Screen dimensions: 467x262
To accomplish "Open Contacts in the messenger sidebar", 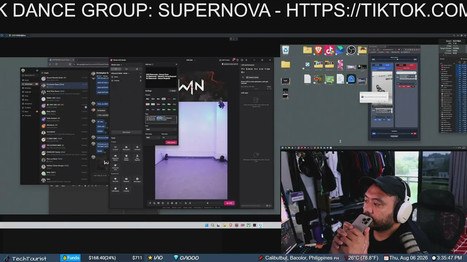I will [x=28, y=108].
